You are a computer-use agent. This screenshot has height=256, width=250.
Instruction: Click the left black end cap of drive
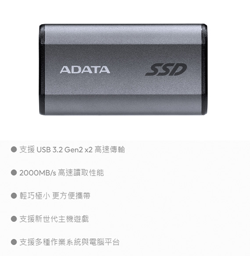click(x=42, y=70)
